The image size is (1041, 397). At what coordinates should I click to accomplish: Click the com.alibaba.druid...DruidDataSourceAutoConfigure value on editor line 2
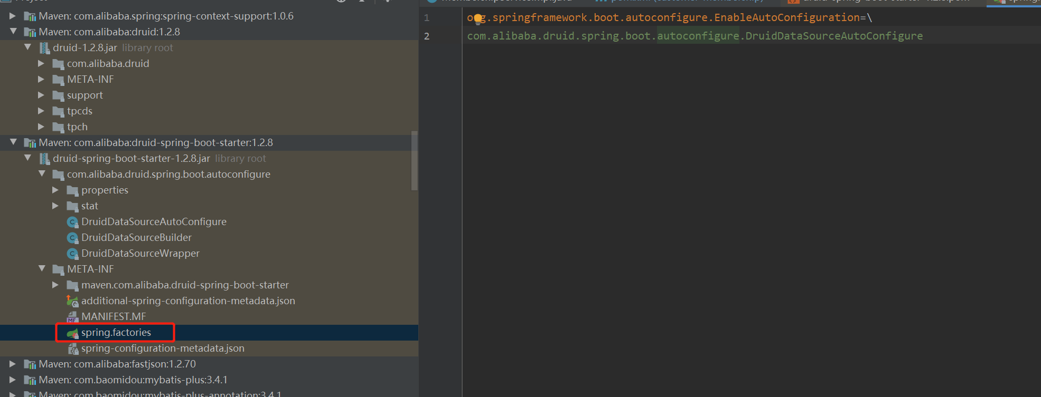click(695, 36)
